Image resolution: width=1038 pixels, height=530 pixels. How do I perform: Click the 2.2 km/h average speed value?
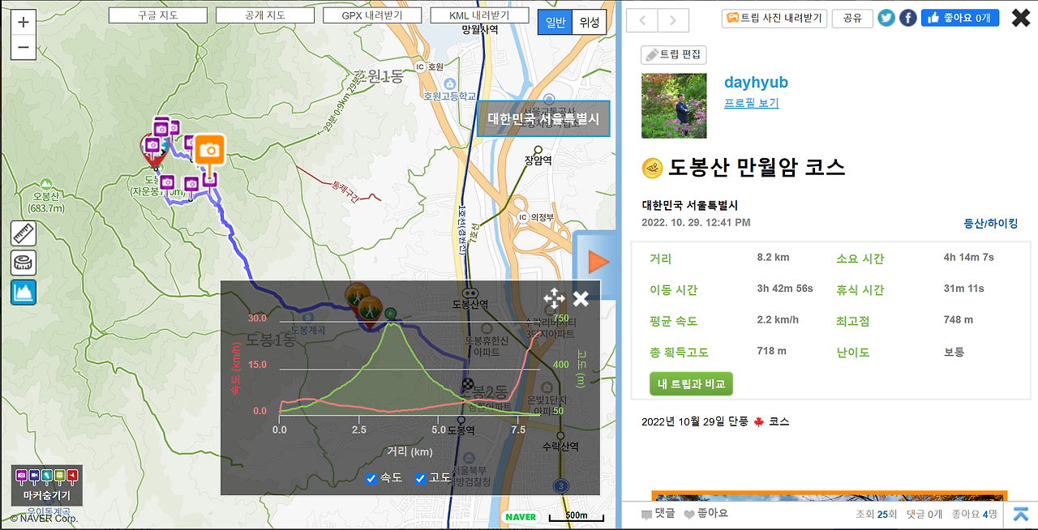click(778, 320)
